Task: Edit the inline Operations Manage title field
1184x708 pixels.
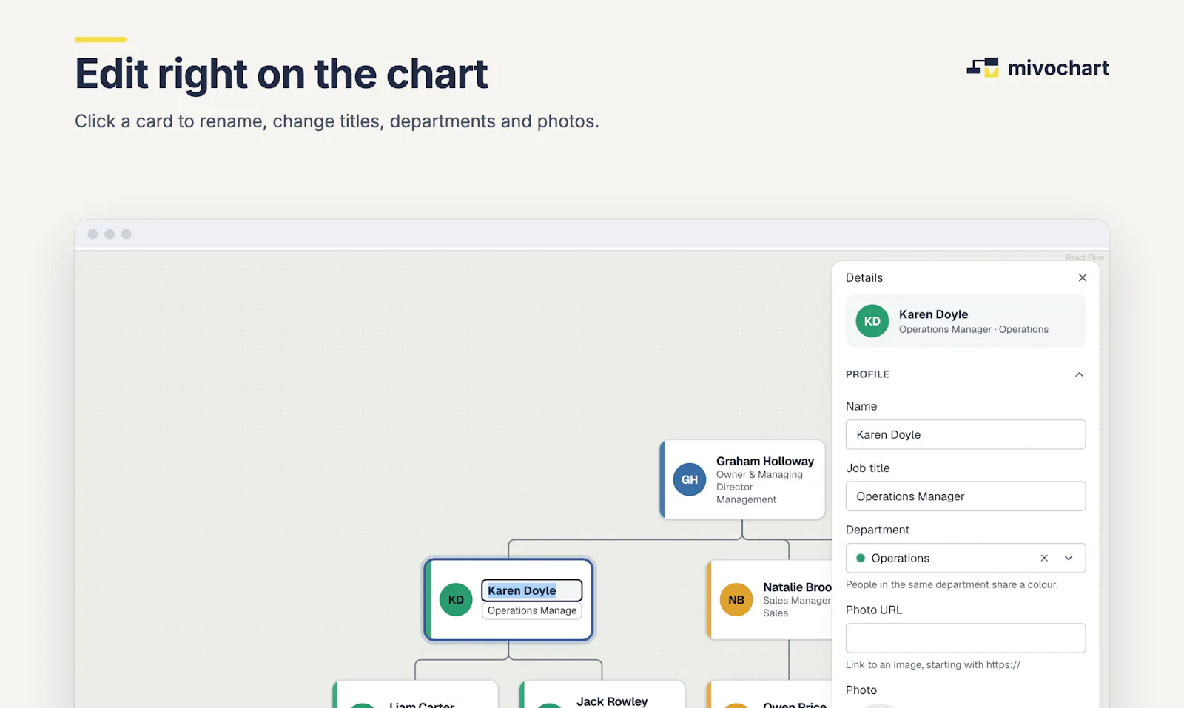Action: click(532, 610)
